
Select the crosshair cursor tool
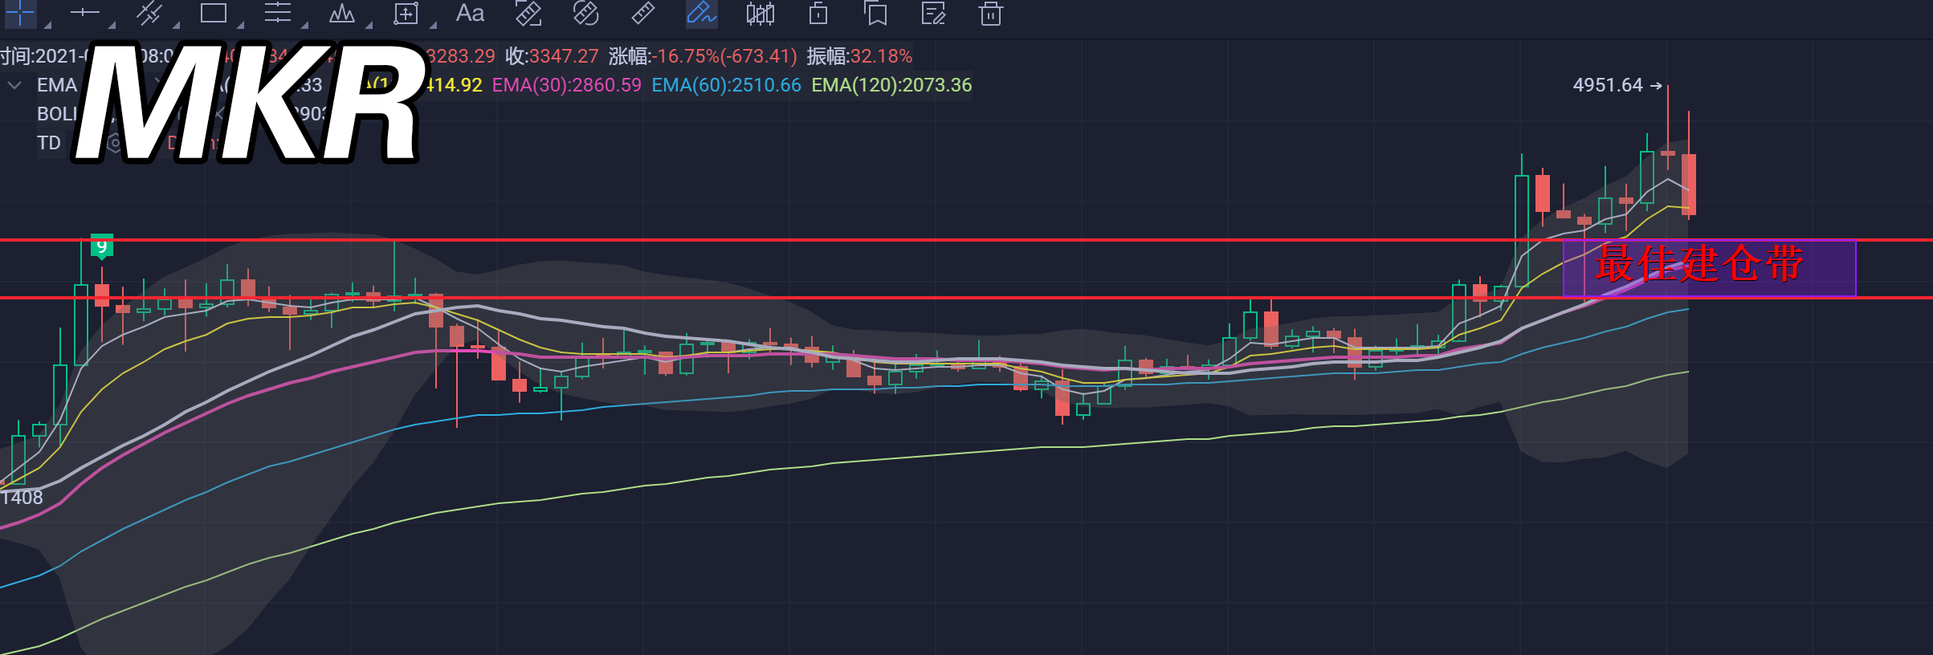coord(20,14)
